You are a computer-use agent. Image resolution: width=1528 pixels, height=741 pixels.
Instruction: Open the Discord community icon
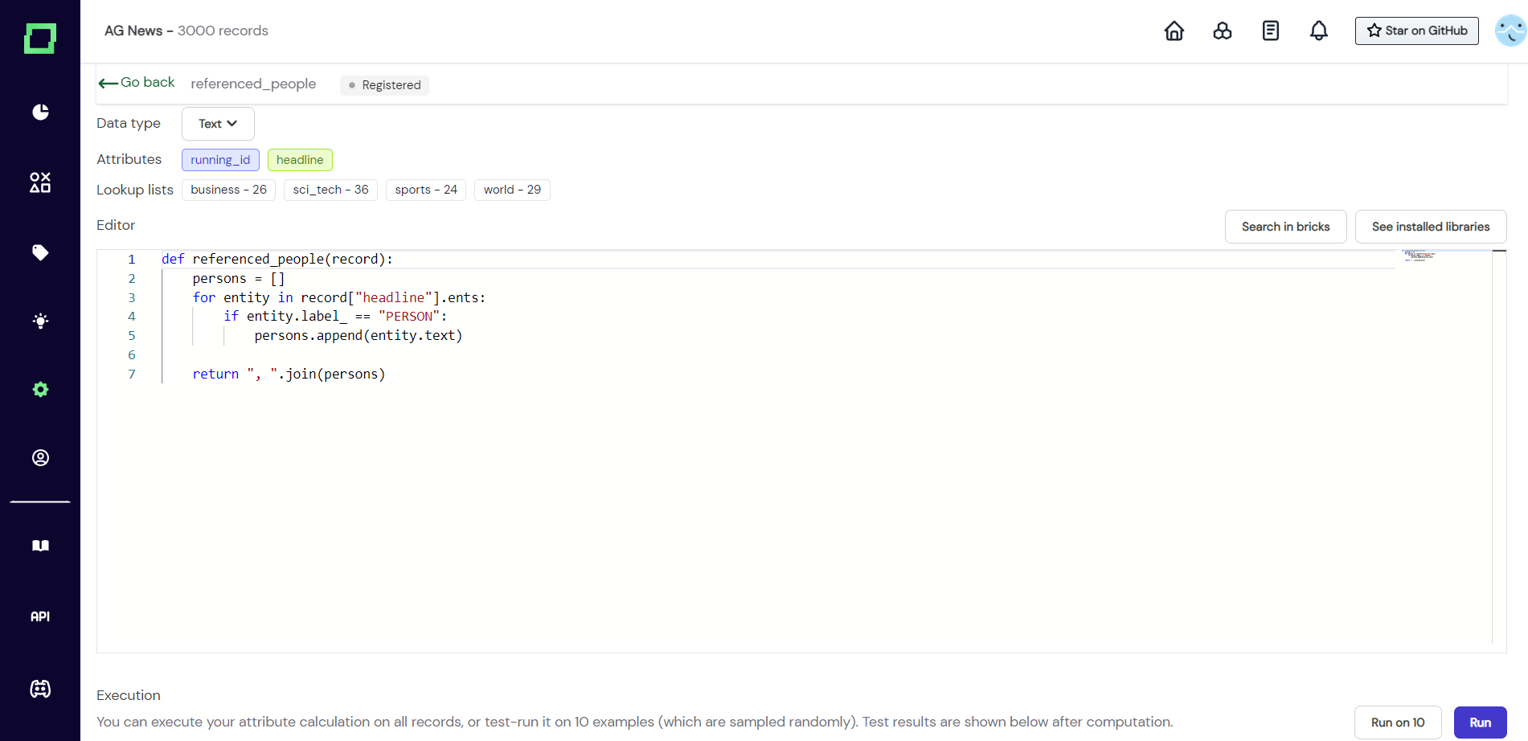point(40,689)
